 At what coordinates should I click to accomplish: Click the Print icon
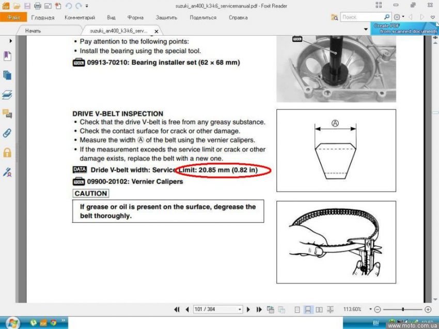(38, 6)
